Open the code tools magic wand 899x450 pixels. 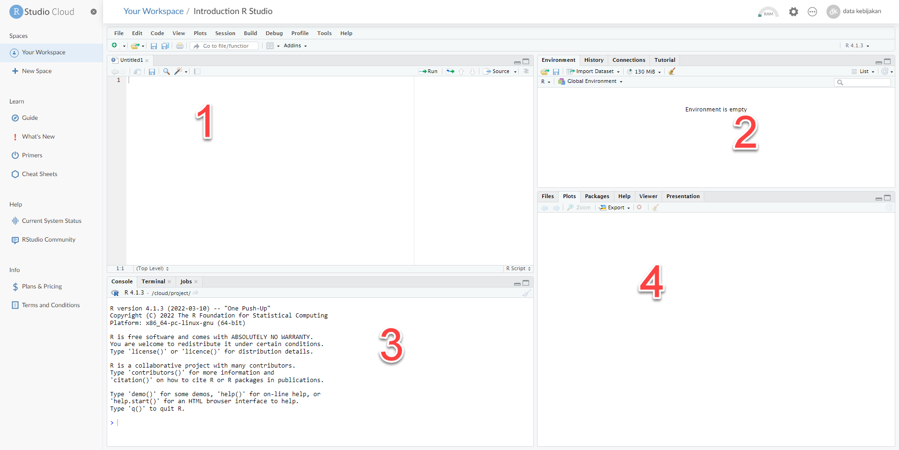tap(178, 72)
